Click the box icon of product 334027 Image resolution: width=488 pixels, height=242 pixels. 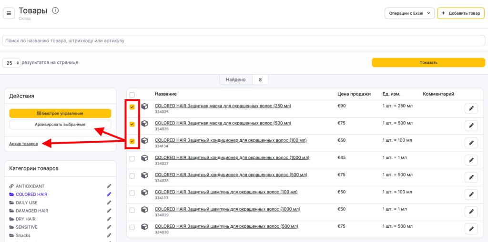point(144,158)
